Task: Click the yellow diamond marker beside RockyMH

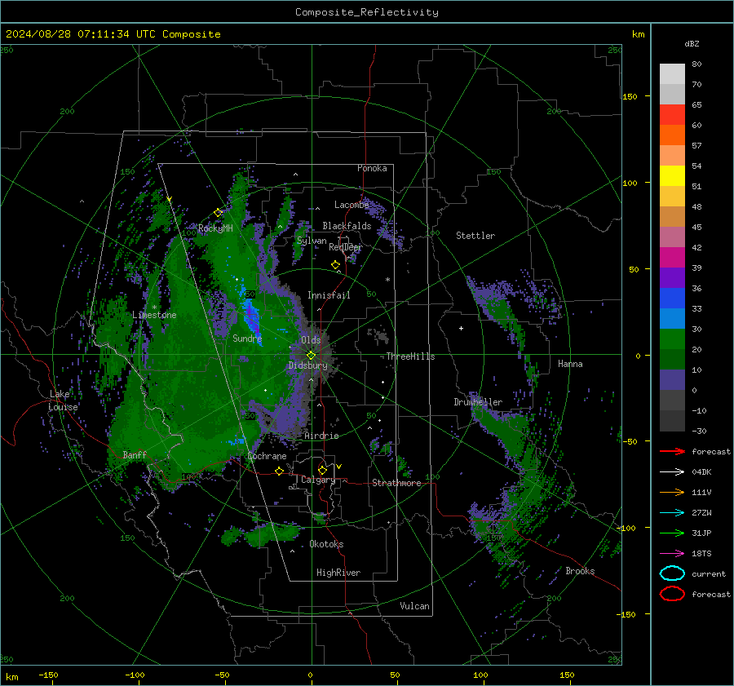Action: (218, 213)
